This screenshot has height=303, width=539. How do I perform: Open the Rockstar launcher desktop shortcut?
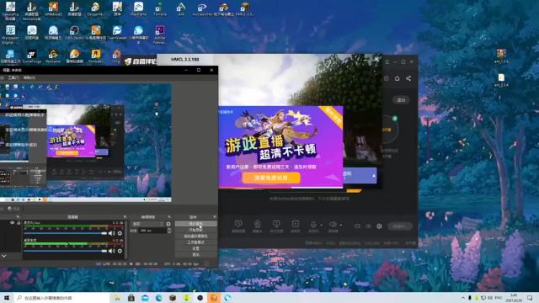pos(95,56)
